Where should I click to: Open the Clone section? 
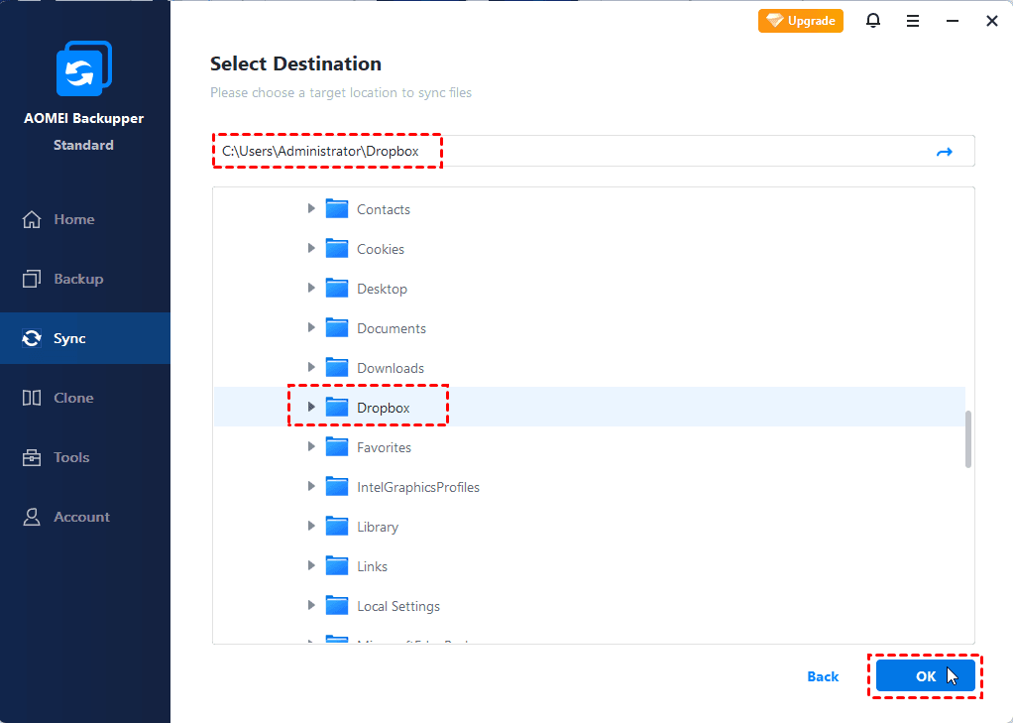(x=73, y=398)
